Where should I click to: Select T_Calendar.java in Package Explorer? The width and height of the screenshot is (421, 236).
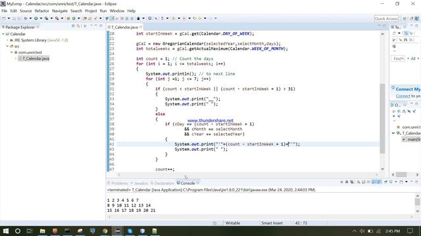pyautogui.click(x=34, y=58)
